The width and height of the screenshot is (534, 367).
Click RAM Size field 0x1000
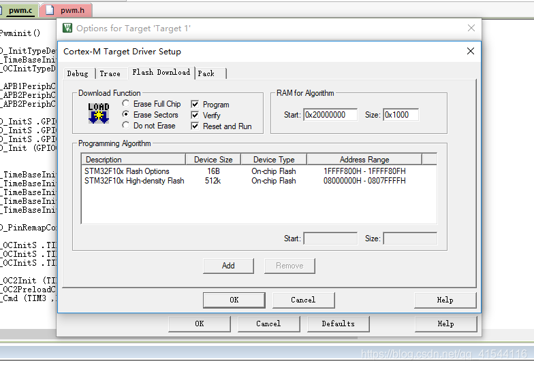[x=400, y=115]
